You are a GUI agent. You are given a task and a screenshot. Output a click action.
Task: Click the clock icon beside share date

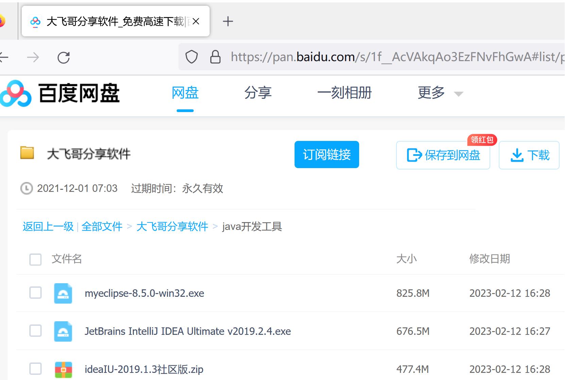[x=27, y=188]
